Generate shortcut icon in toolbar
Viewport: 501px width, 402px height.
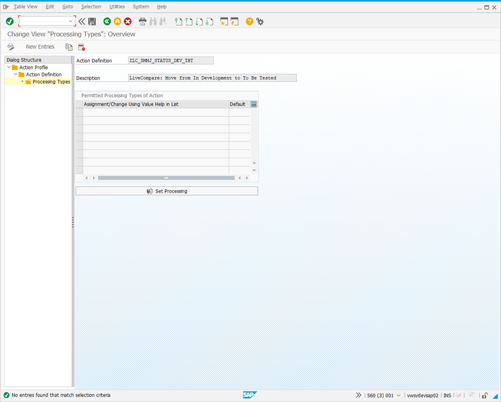(x=235, y=21)
